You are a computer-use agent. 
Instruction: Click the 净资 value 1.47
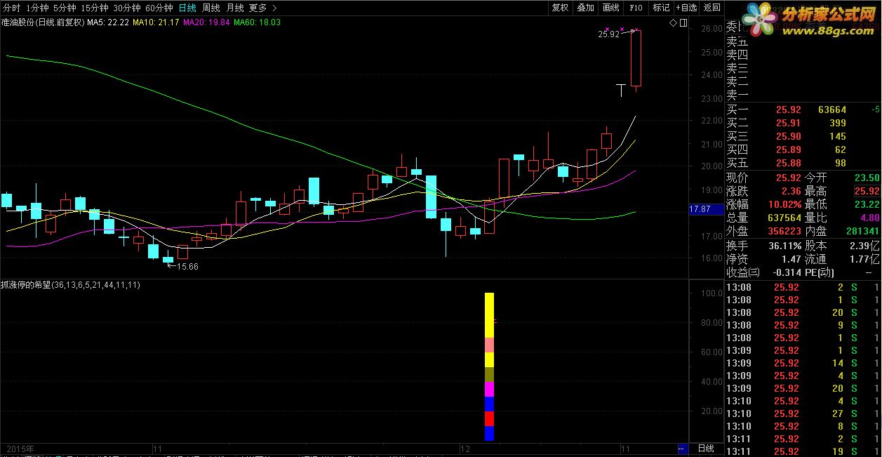[791, 260]
